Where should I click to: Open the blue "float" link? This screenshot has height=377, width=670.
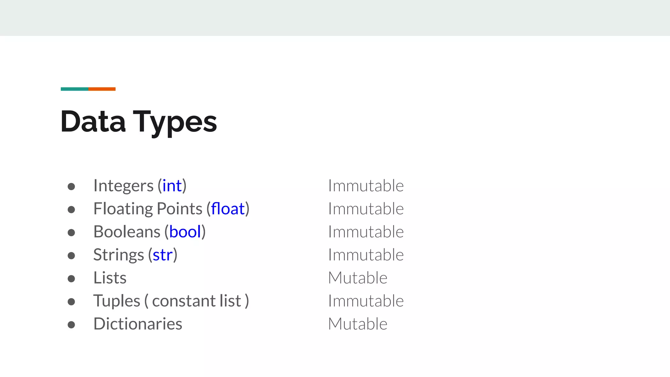pos(228,209)
